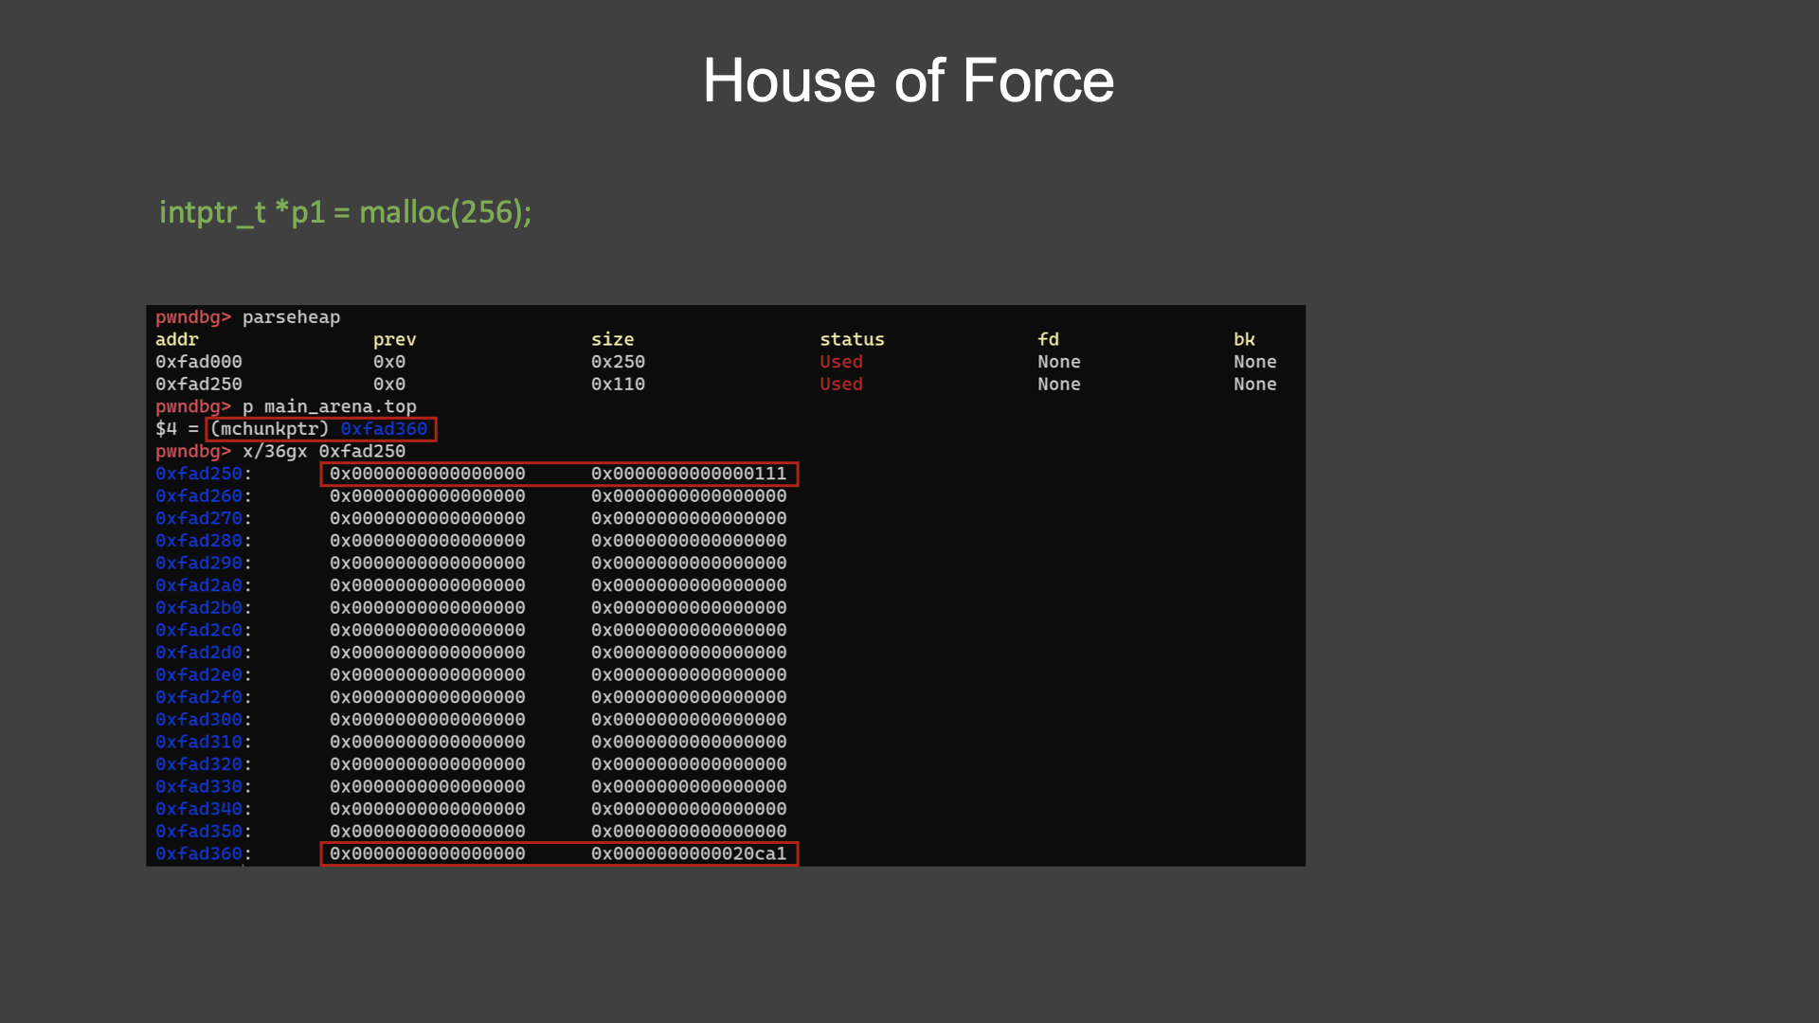Click the size value 0x110

(x=618, y=385)
